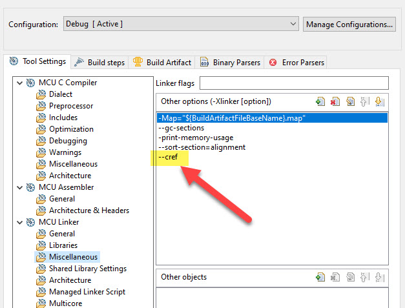Click the Edit icon in Other options
This screenshot has width=405, height=308.
pyautogui.click(x=349, y=101)
